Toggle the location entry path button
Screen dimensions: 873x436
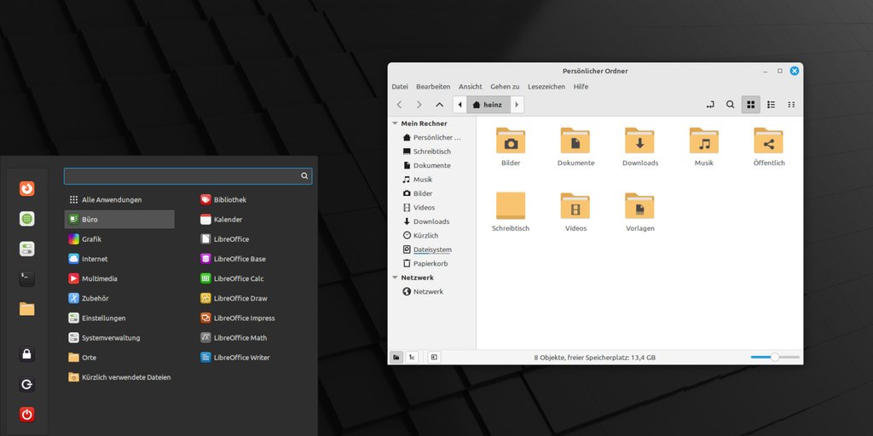[x=709, y=105]
